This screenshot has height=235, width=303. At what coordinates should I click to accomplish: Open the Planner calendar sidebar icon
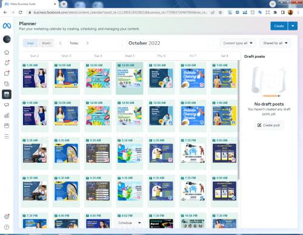7,94
